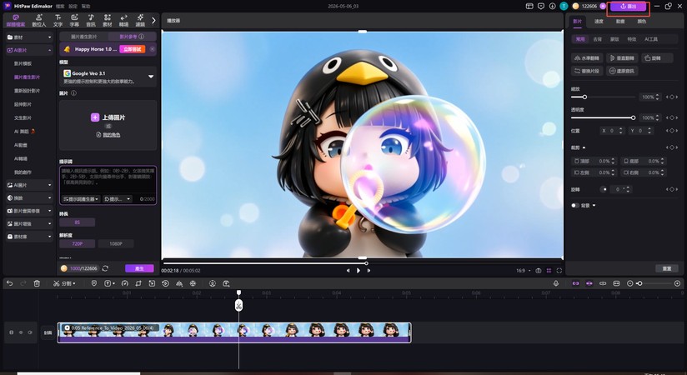The image size is (687, 375).
Task: Collapse the AI影片 section in sidebar
Action: click(x=29, y=50)
